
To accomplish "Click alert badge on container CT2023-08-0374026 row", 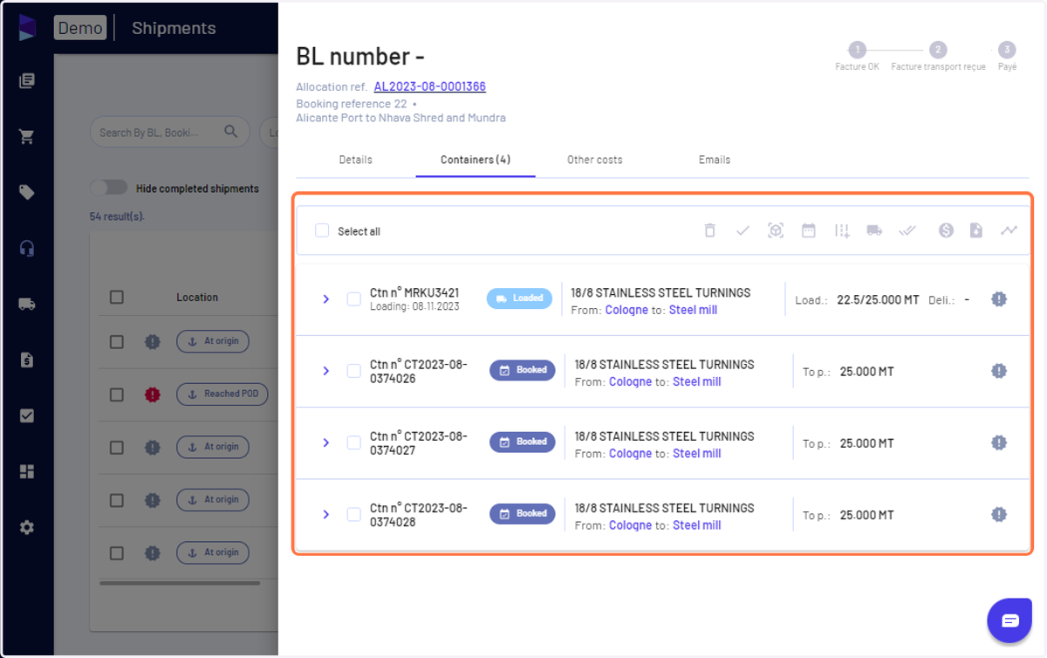I will coord(999,371).
